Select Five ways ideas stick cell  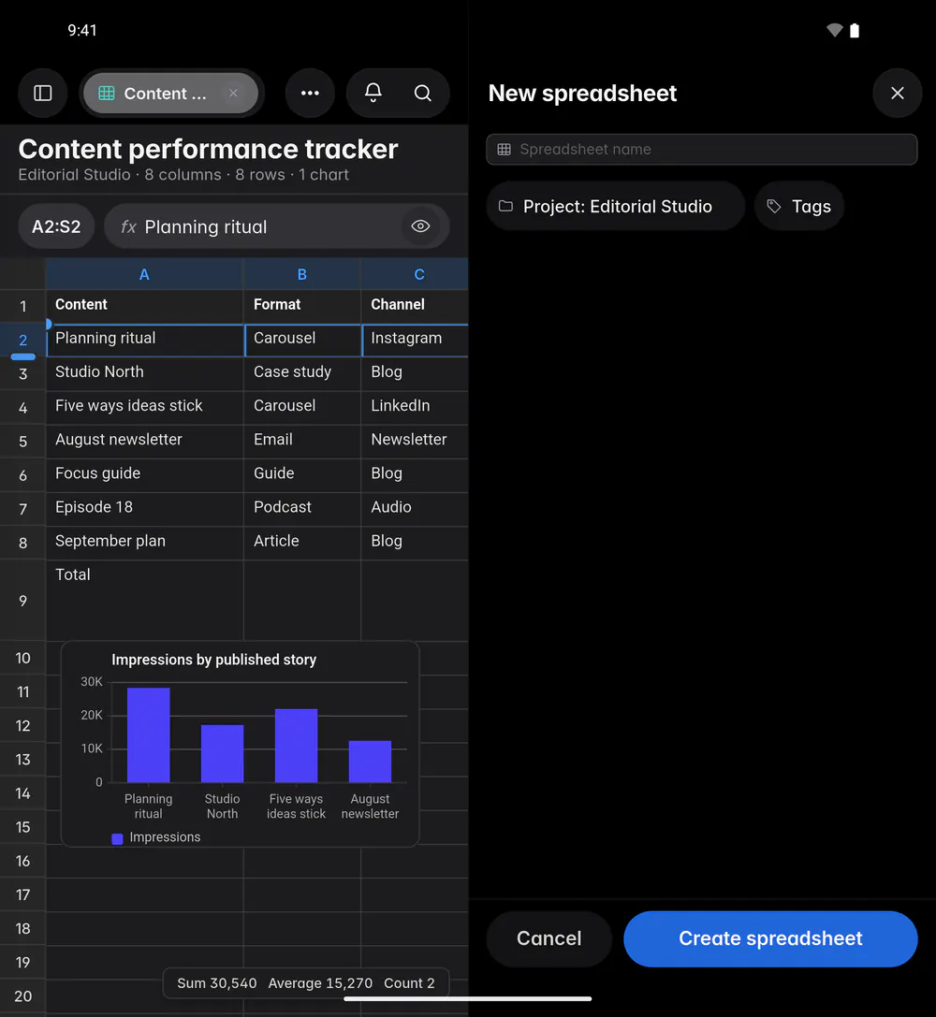tap(145, 406)
